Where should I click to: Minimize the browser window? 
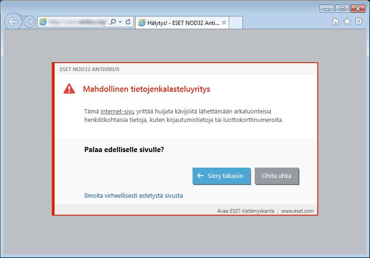[327, 9]
